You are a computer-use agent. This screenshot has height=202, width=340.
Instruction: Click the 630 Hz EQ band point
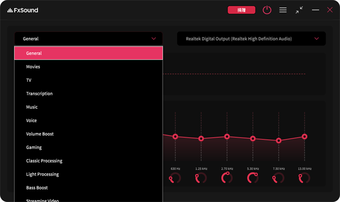coord(175,137)
